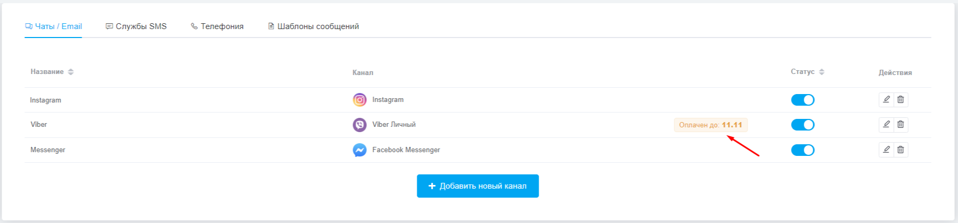Switch to the Телефония tab
This screenshot has width=958, height=223.
[217, 26]
